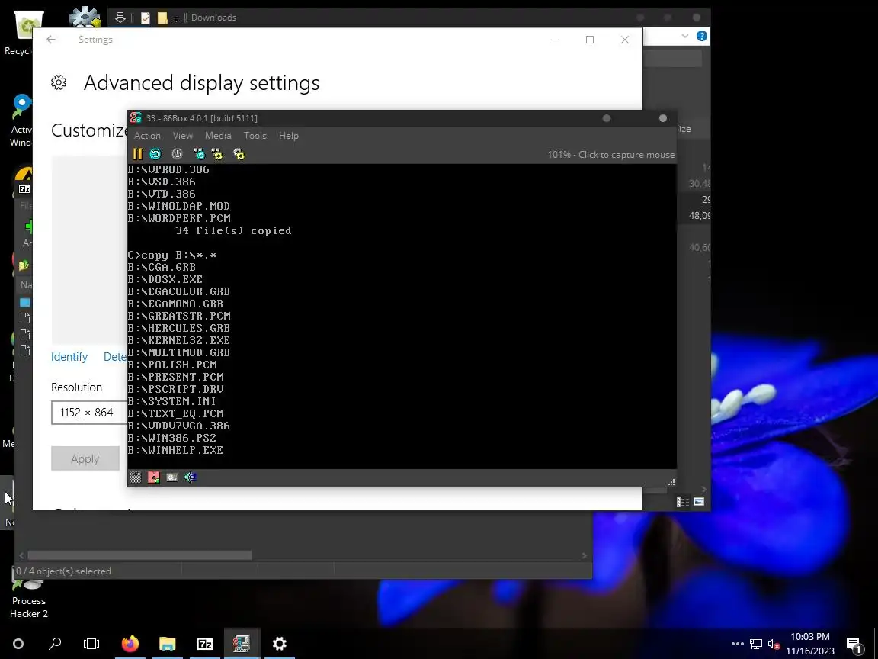Click the properties icon in Explorer quick access toolbar
Screen dimensions: 878x659
tap(146, 18)
